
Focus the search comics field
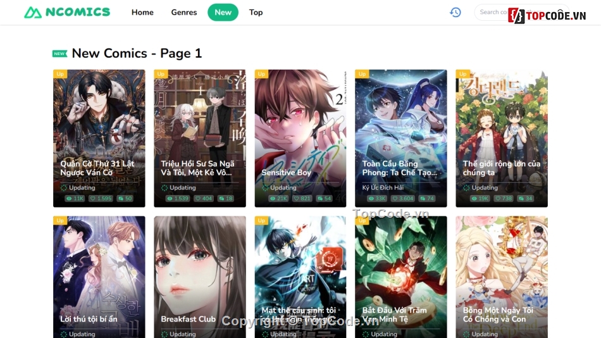click(x=522, y=12)
